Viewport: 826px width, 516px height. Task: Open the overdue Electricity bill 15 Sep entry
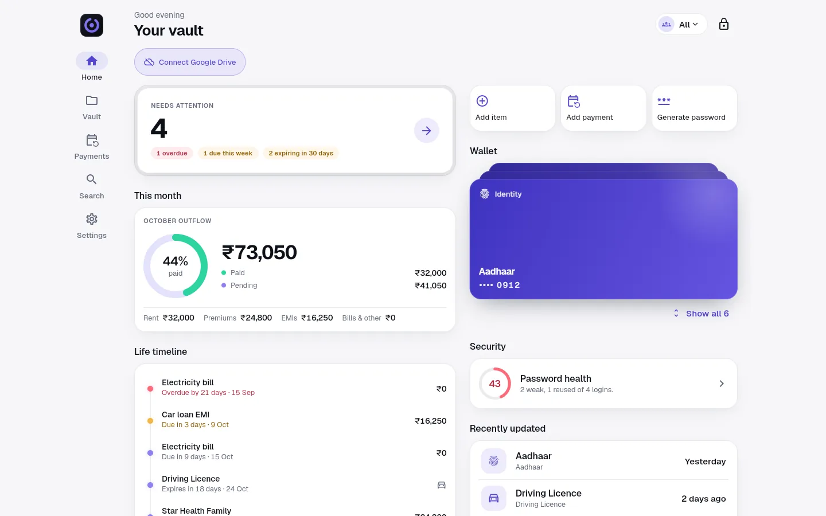click(x=295, y=388)
